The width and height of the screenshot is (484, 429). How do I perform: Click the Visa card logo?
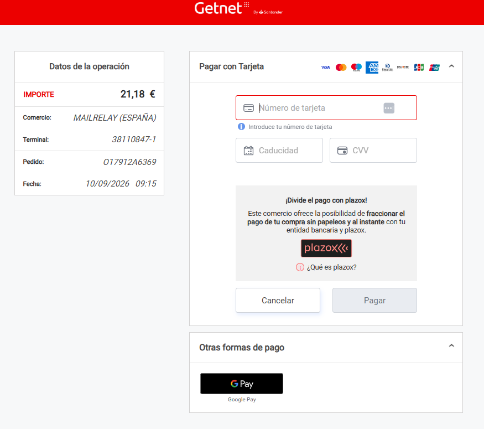325,67
